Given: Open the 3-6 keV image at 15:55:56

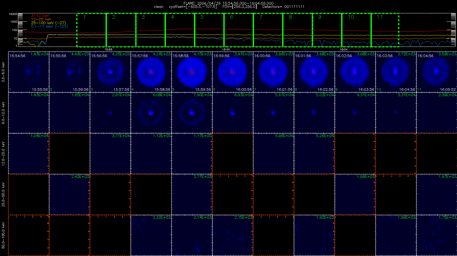Looking at the screenshot, I should click(x=69, y=72).
